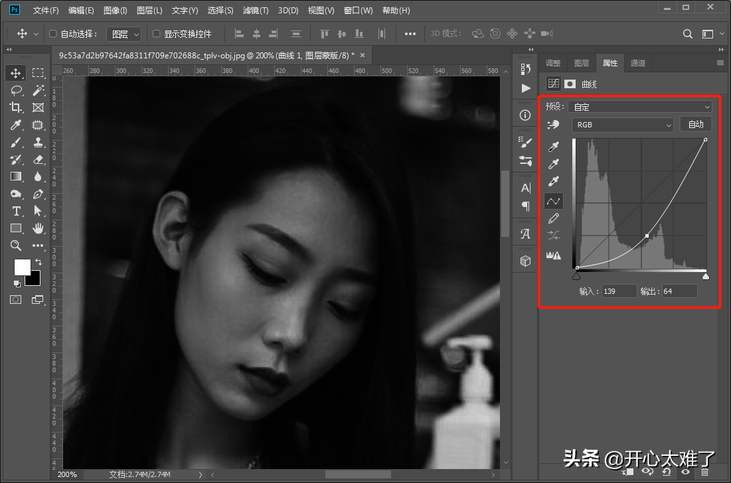Image resolution: width=731 pixels, height=483 pixels.
Task: Activate the Horizontal Type tool
Action: pyautogui.click(x=16, y=211)
